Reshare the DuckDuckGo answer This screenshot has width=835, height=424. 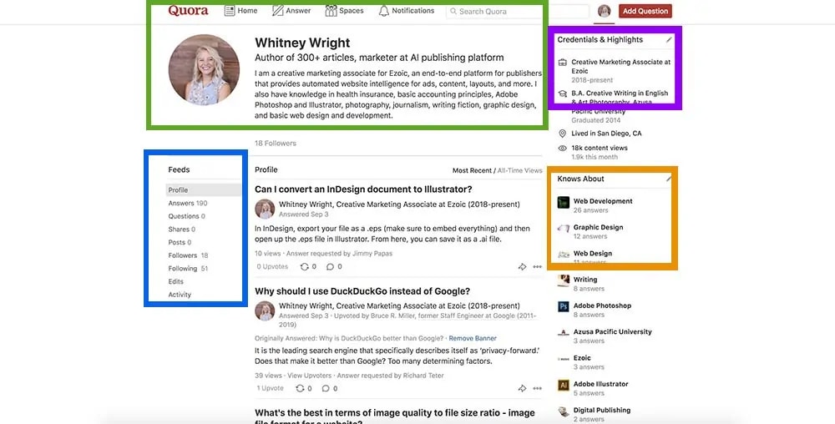(304, 388)
